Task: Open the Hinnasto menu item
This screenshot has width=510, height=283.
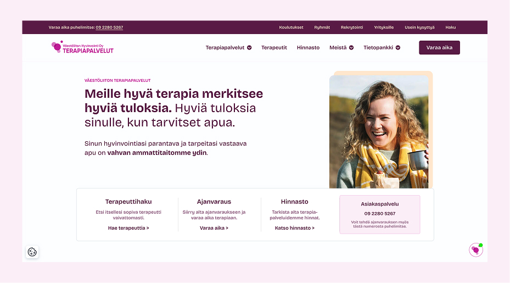Action: point(308,48)
